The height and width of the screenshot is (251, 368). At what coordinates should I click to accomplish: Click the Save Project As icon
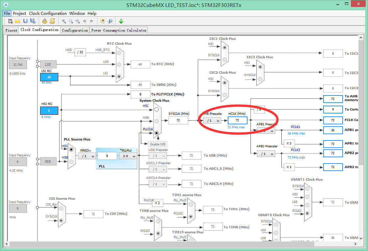click(33, 21)
